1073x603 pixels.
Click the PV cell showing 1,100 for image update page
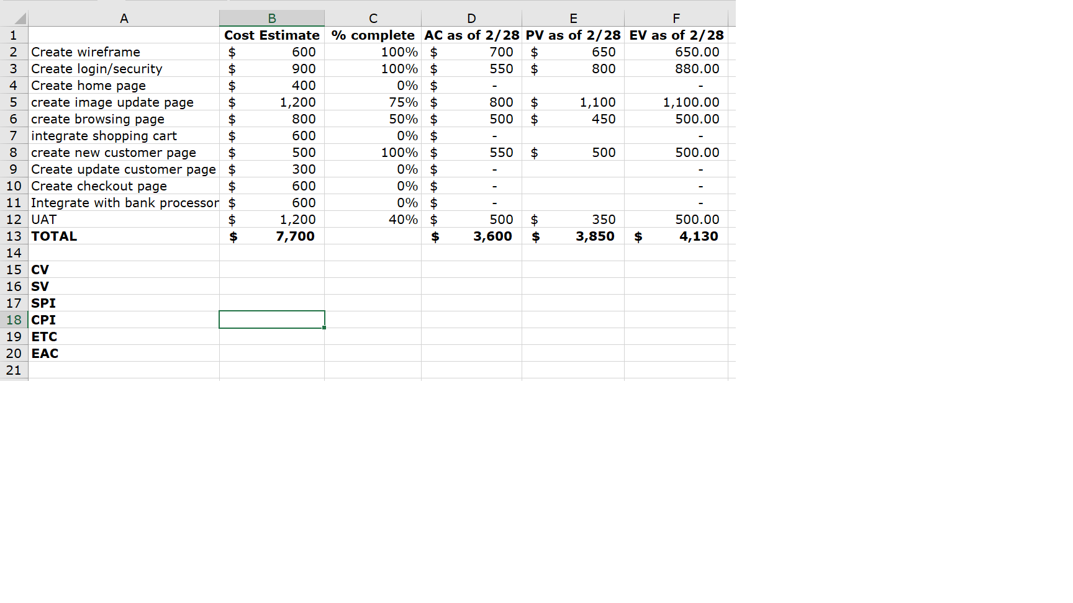point(573,102)
